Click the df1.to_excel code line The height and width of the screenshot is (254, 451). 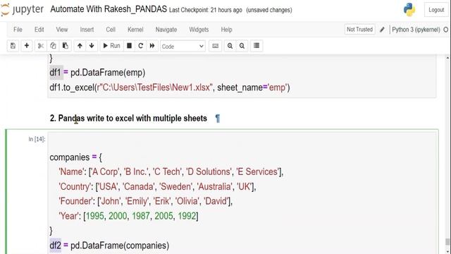pos(170,87)
